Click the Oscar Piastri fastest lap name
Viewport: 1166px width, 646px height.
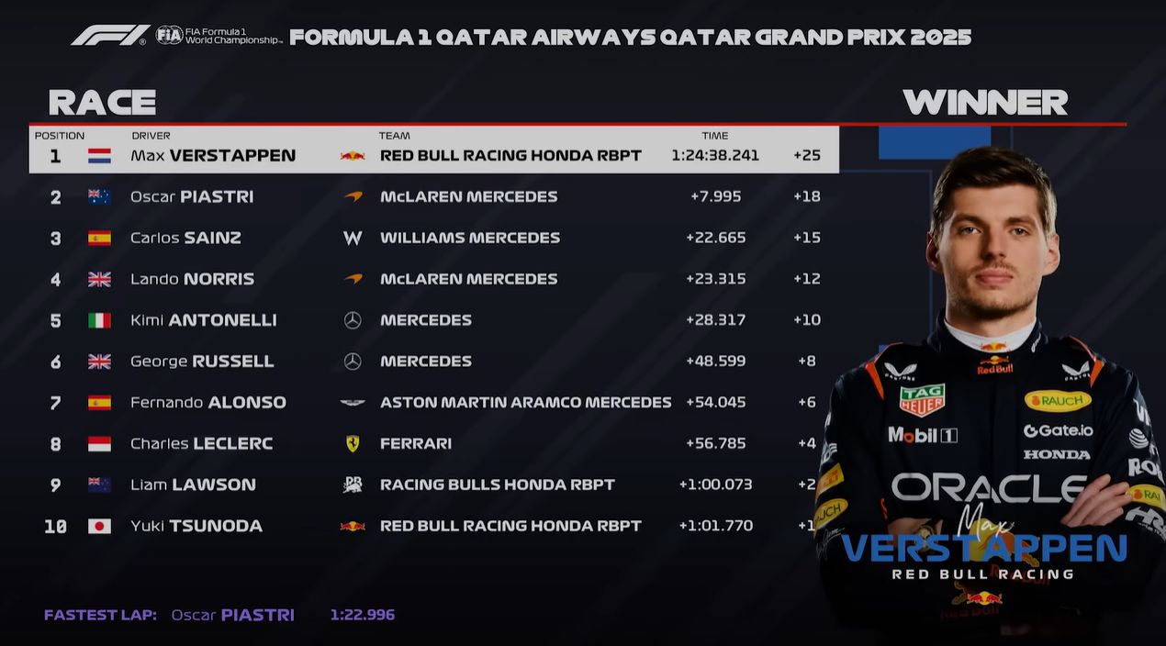(x=232, y=615)
